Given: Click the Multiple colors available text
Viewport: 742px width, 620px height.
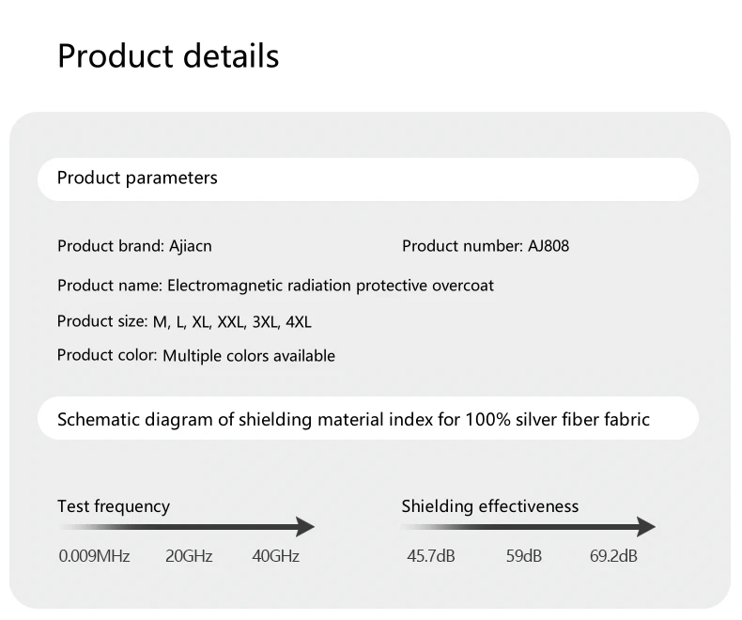Looking at the screenshot, I should 249,356.
